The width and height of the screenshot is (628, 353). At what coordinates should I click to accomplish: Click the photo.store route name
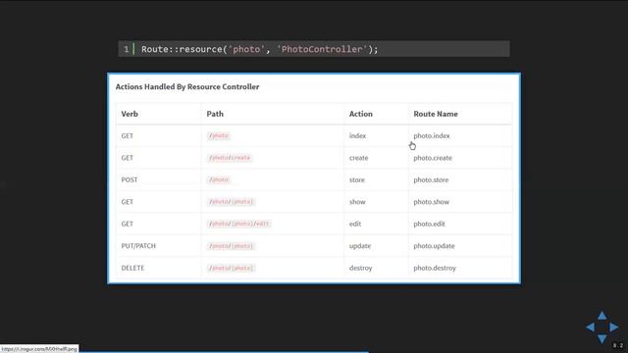(432, 179)
